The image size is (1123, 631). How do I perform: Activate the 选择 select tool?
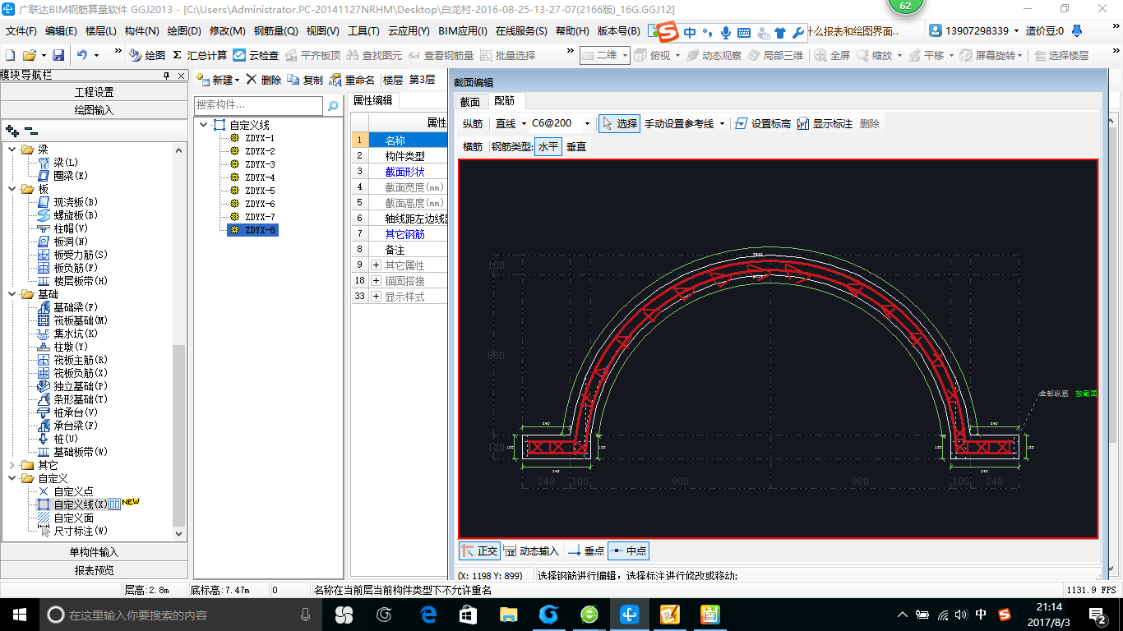[x=619, y=123]
